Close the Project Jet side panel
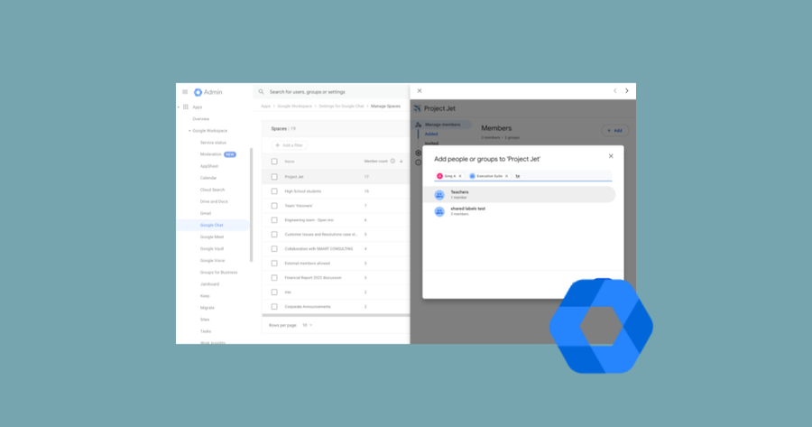This screenshot has height=427, width=812. pyautogui.click(x=420, y=90)
